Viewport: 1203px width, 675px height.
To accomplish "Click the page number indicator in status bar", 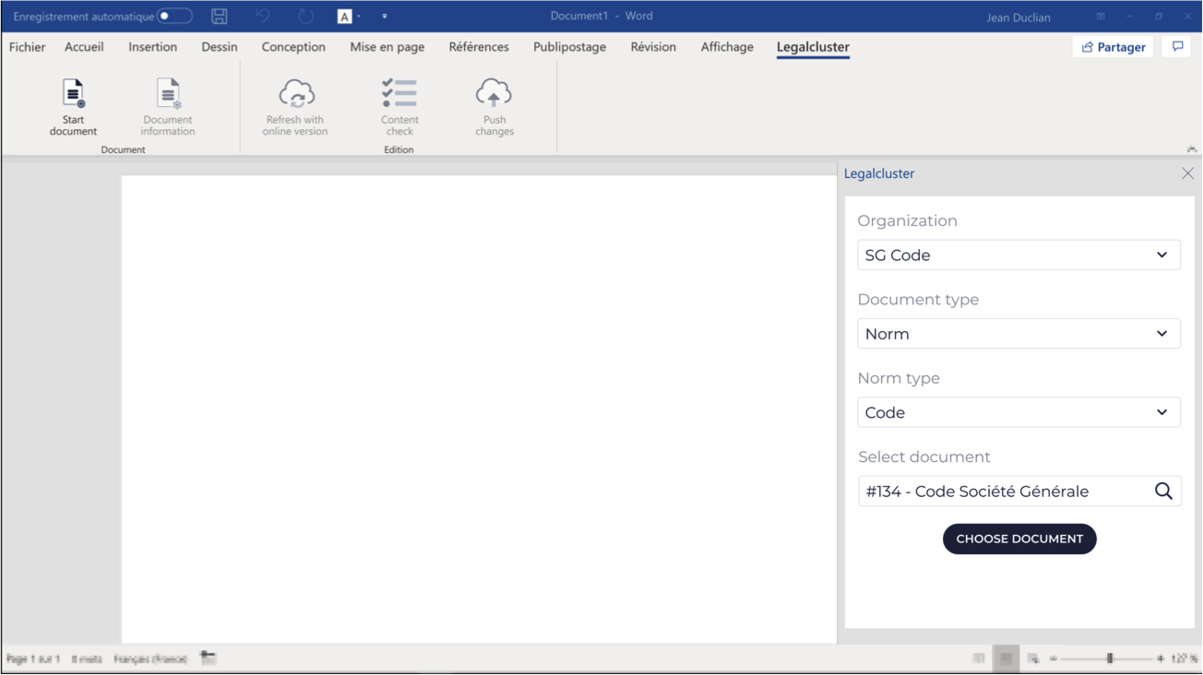I will [x=33, y=658].
